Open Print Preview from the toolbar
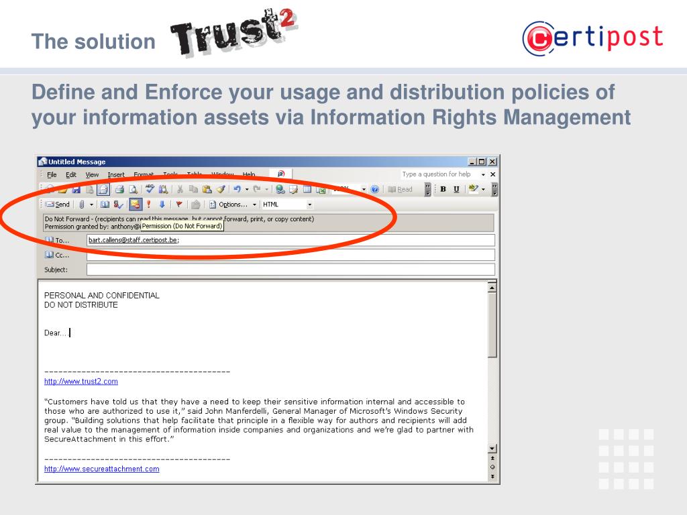This screenshot has width=687, height=515. [x=134, y=189]
